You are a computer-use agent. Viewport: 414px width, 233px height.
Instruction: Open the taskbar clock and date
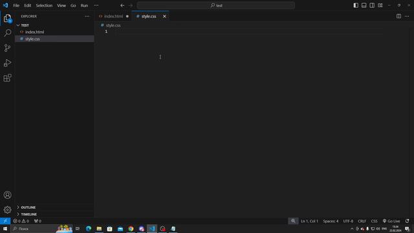tap(395, 228)
